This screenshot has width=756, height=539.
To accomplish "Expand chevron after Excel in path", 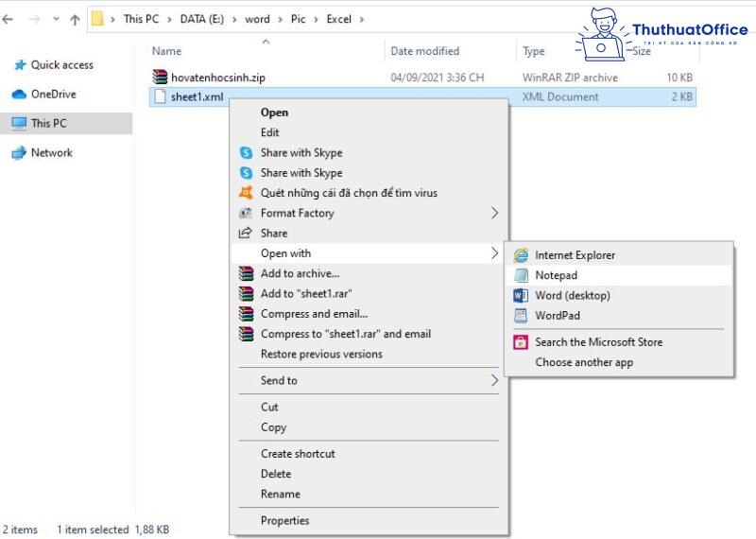I will pyautogui.click(x=362, y=19).
